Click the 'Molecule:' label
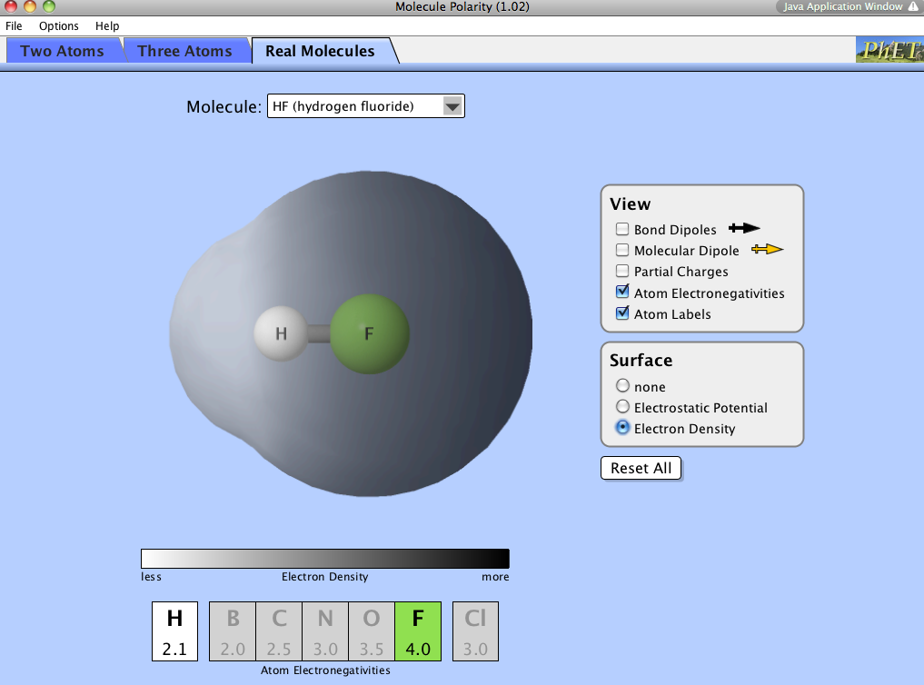Viewport: 924px width, 685px height. pos(224,106)
